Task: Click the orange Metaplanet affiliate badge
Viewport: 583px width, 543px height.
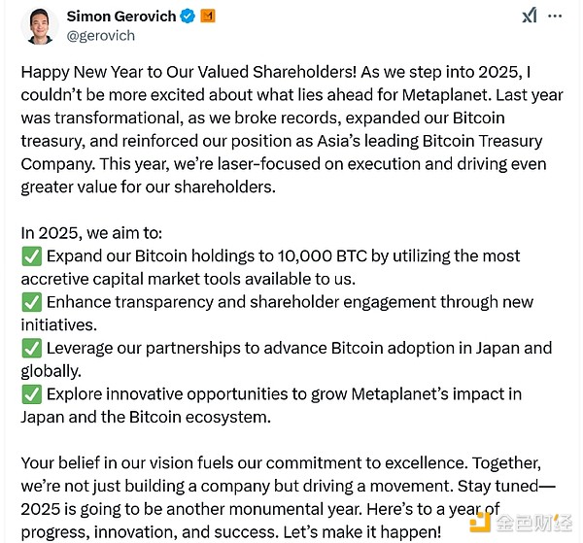Action: pos(208,16)
